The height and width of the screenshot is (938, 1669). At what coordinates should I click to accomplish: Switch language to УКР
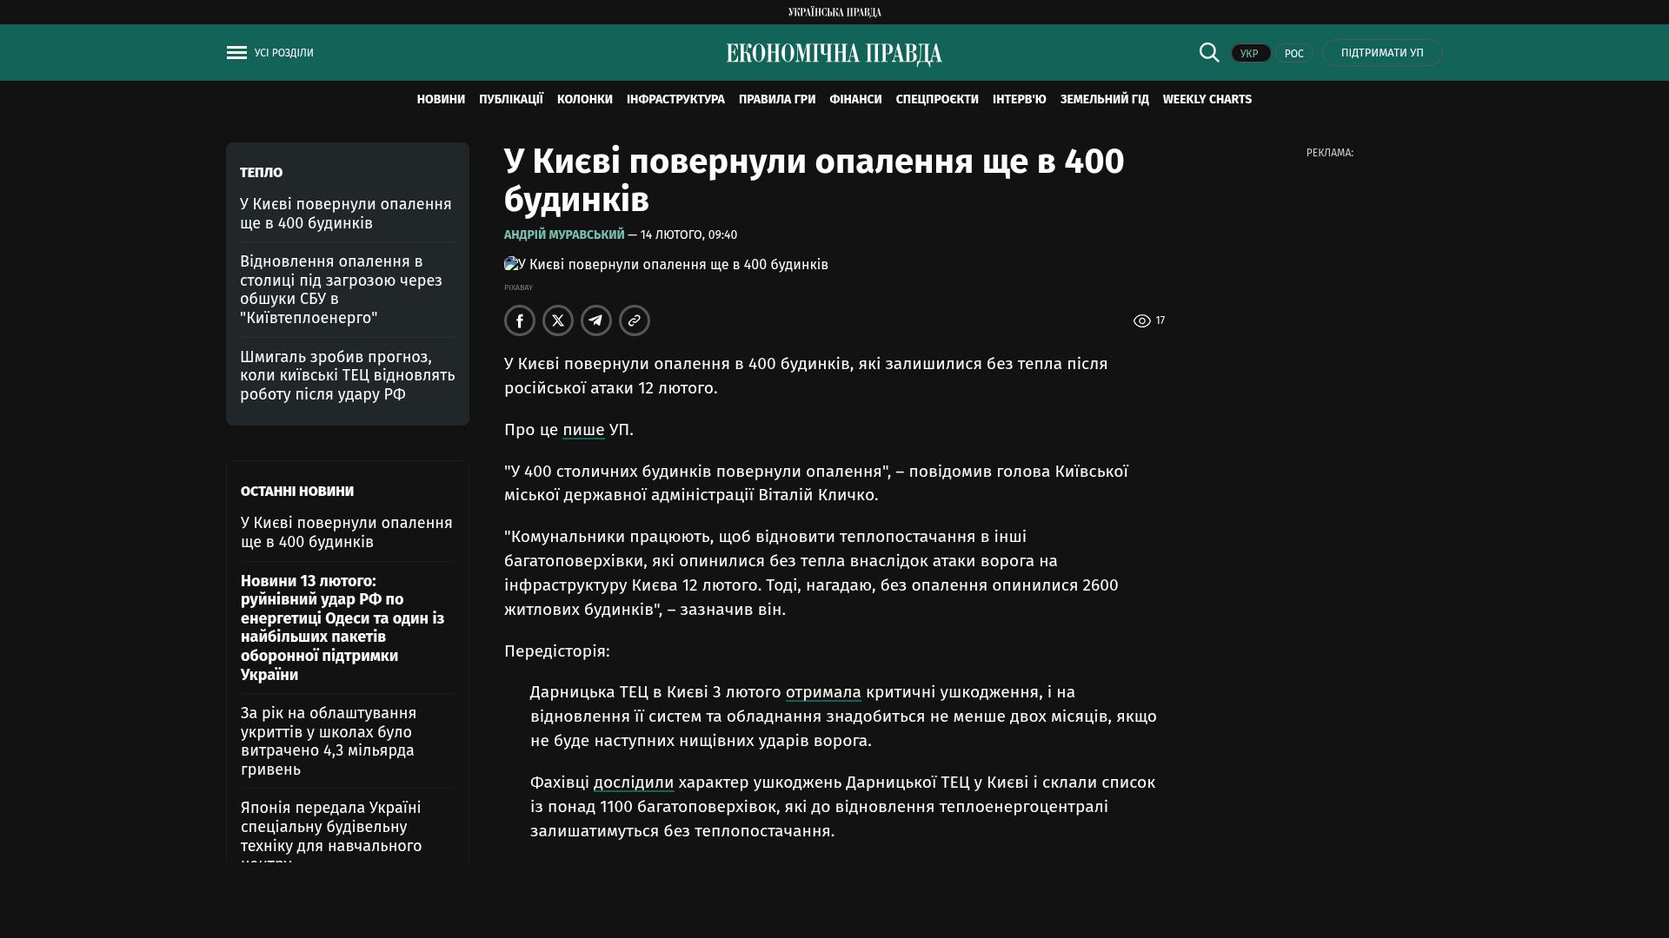point(1250,54)
